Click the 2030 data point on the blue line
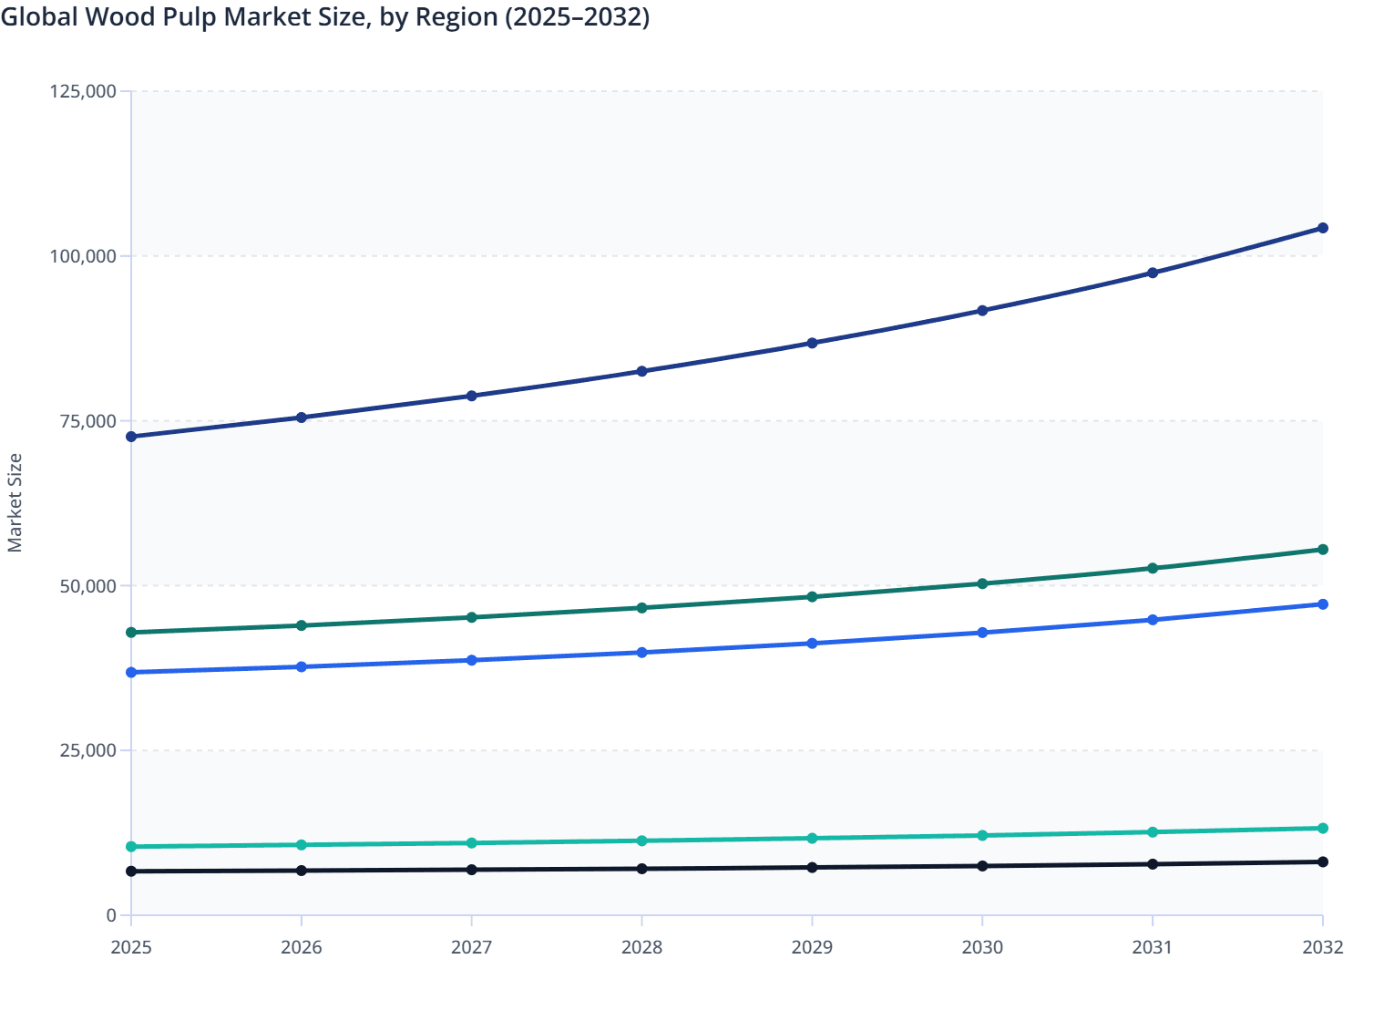The image size is (1374, 1021). point(982,631)
